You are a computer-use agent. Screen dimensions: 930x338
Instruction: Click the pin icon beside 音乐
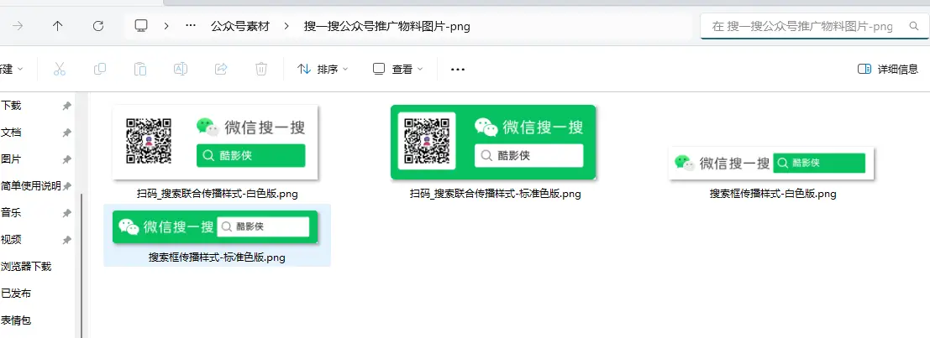(67, 213)
